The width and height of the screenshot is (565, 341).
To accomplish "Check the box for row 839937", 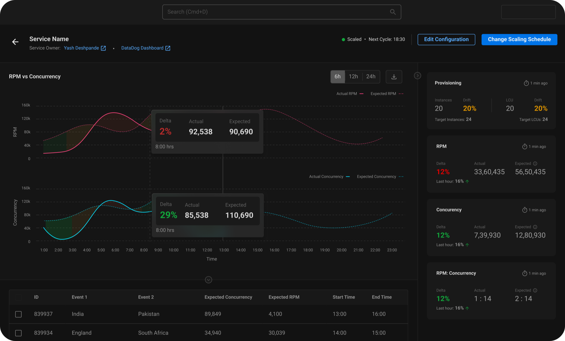I will pos(18,314).
